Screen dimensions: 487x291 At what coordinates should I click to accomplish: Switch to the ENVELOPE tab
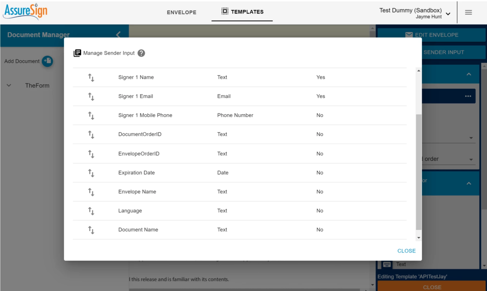tap(181, 12)
